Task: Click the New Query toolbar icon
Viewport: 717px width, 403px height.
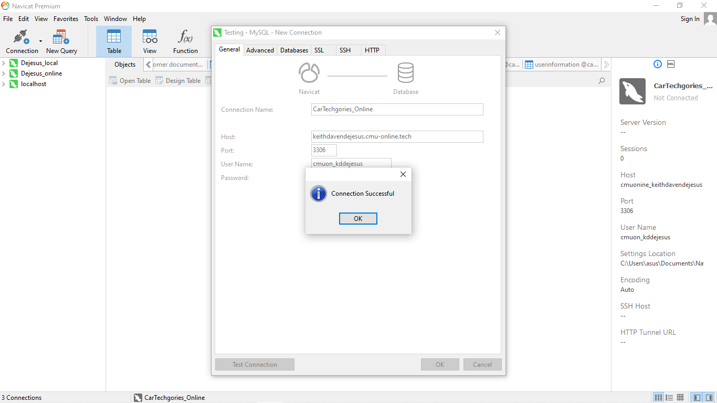Action: 61,41
